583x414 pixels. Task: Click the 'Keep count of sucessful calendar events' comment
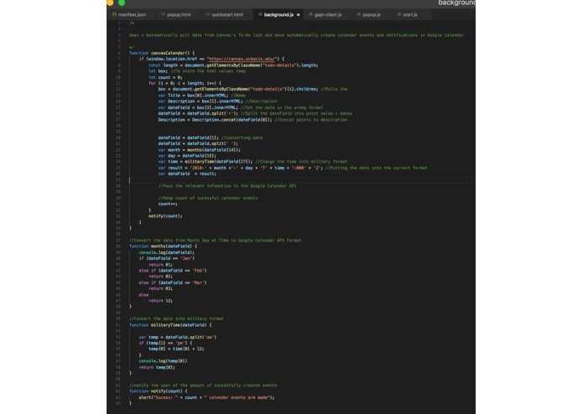click(x=208, y=198)
